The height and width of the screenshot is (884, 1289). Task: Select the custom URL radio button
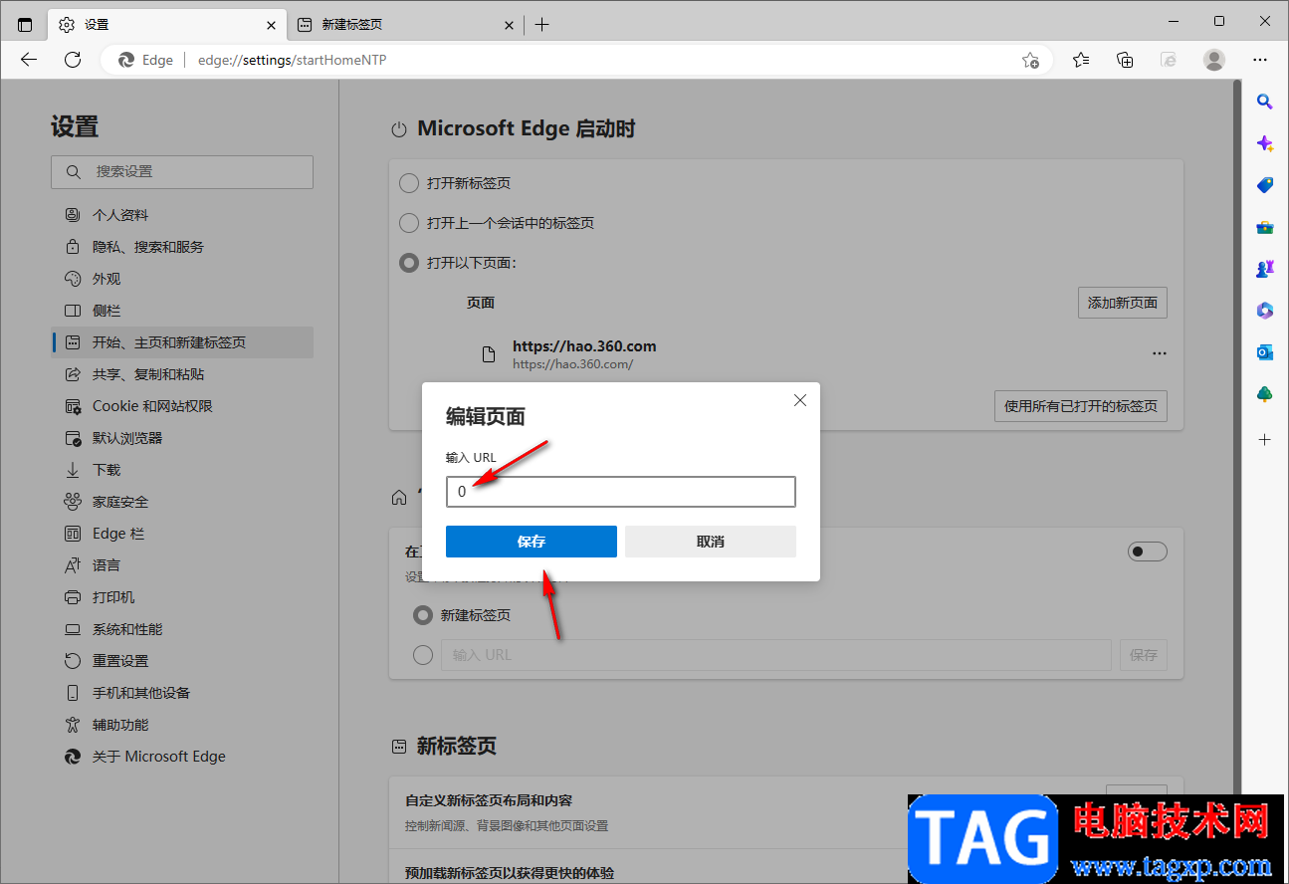[x=423, y=655]
